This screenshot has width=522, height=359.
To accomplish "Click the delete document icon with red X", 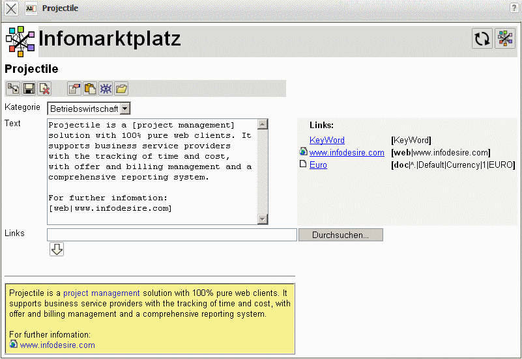I will click(44, 88).
